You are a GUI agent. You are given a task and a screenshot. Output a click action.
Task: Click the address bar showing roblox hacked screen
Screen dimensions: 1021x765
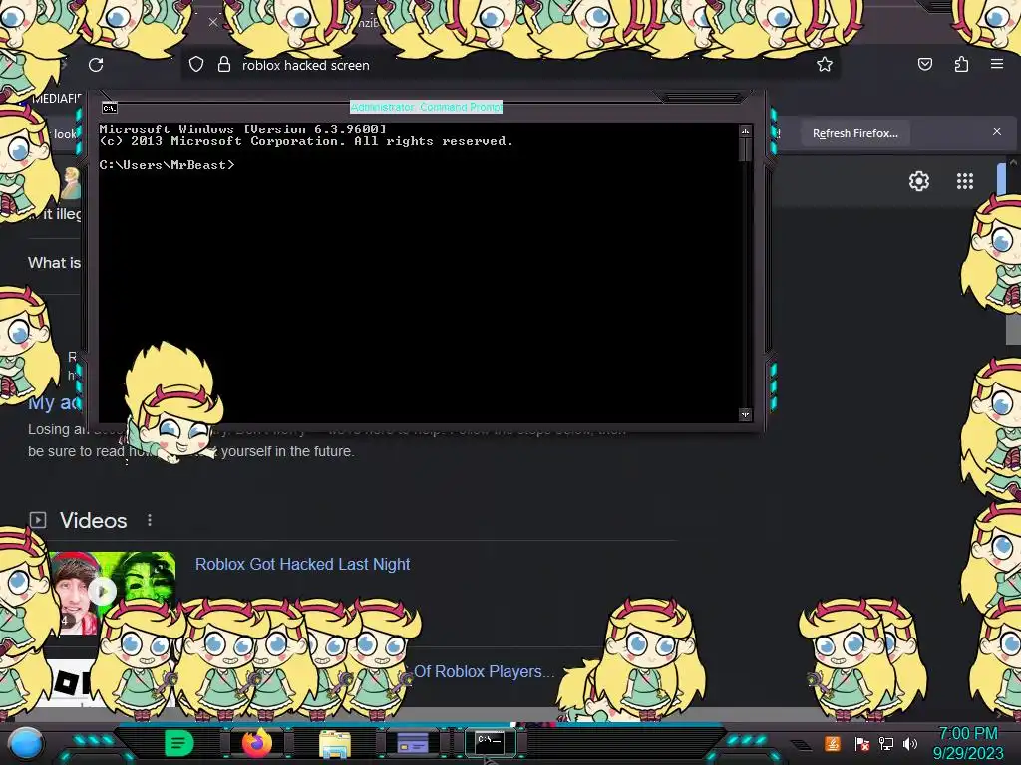coord(511,65)
